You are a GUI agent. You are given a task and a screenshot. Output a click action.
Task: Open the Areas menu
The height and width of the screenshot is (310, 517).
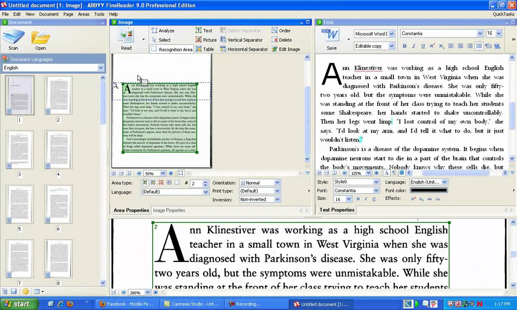click(84, 14)
